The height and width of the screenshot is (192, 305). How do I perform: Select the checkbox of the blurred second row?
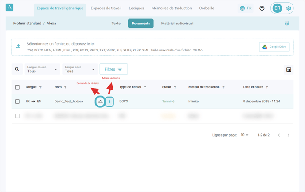click(17, 116)
